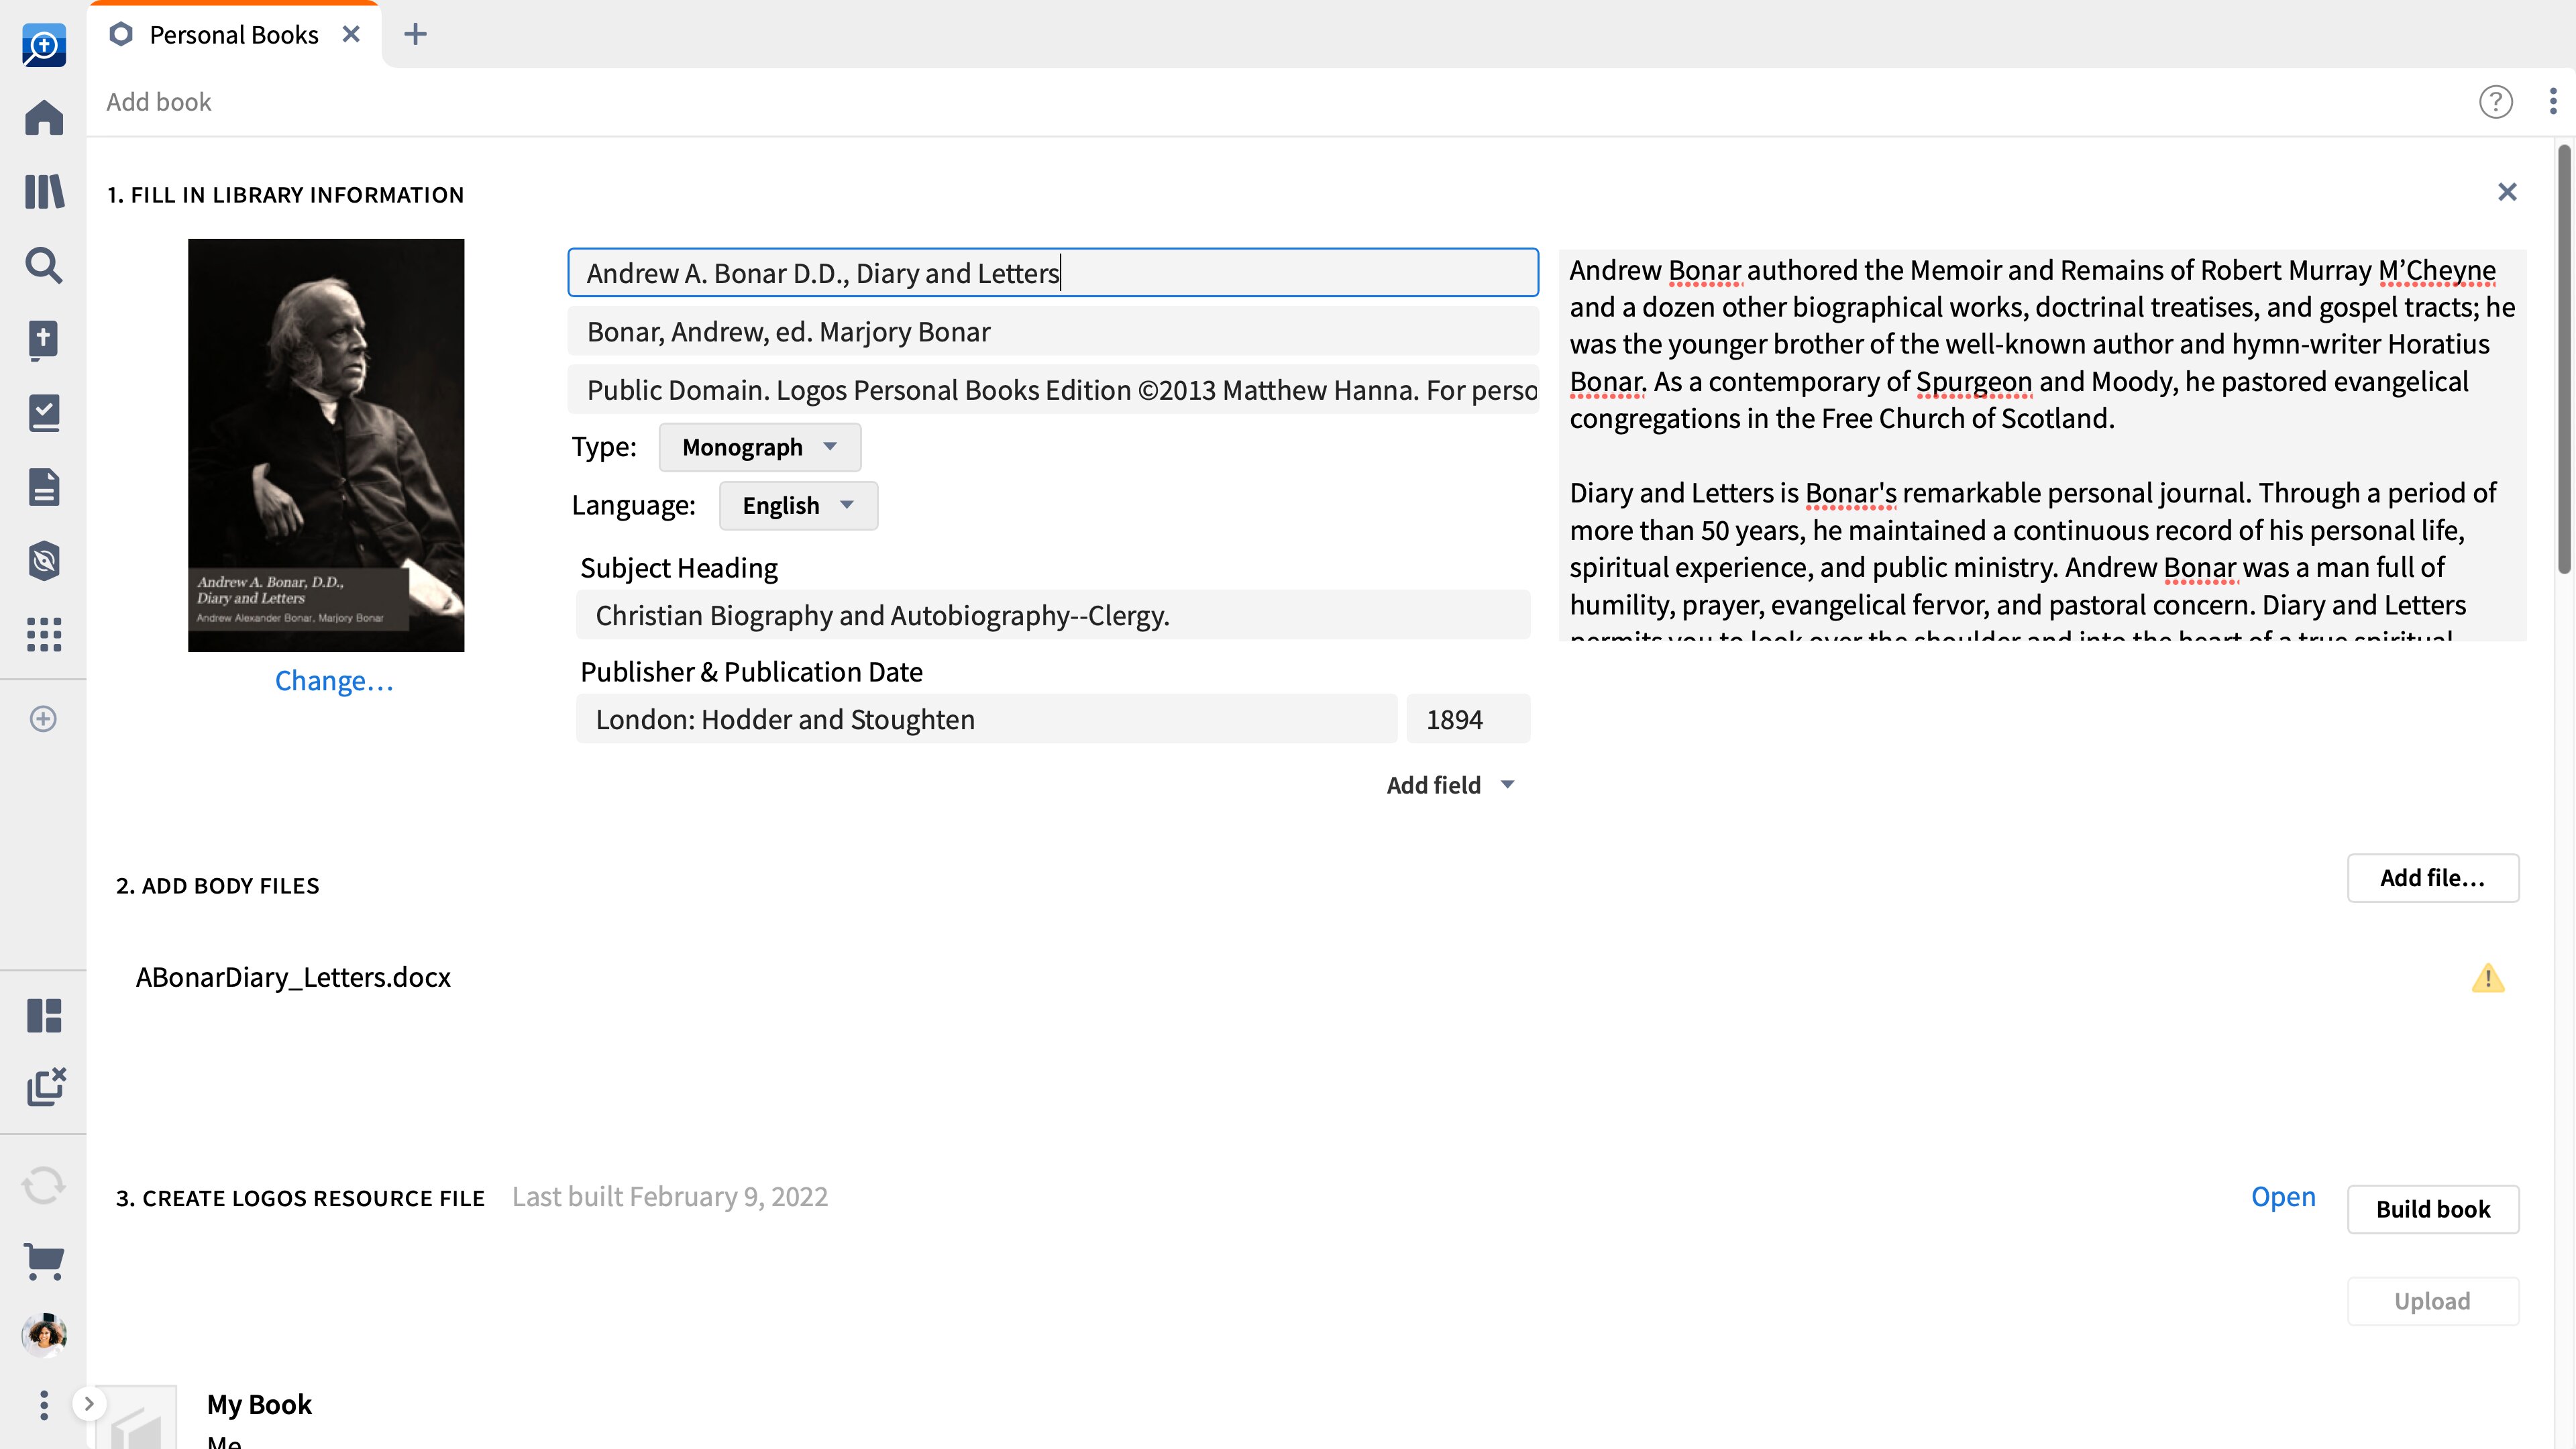Click warning icon for ABonarDiary_Letters.docx
The image size is (2576, 1449).
click(x=2488, y=977)
